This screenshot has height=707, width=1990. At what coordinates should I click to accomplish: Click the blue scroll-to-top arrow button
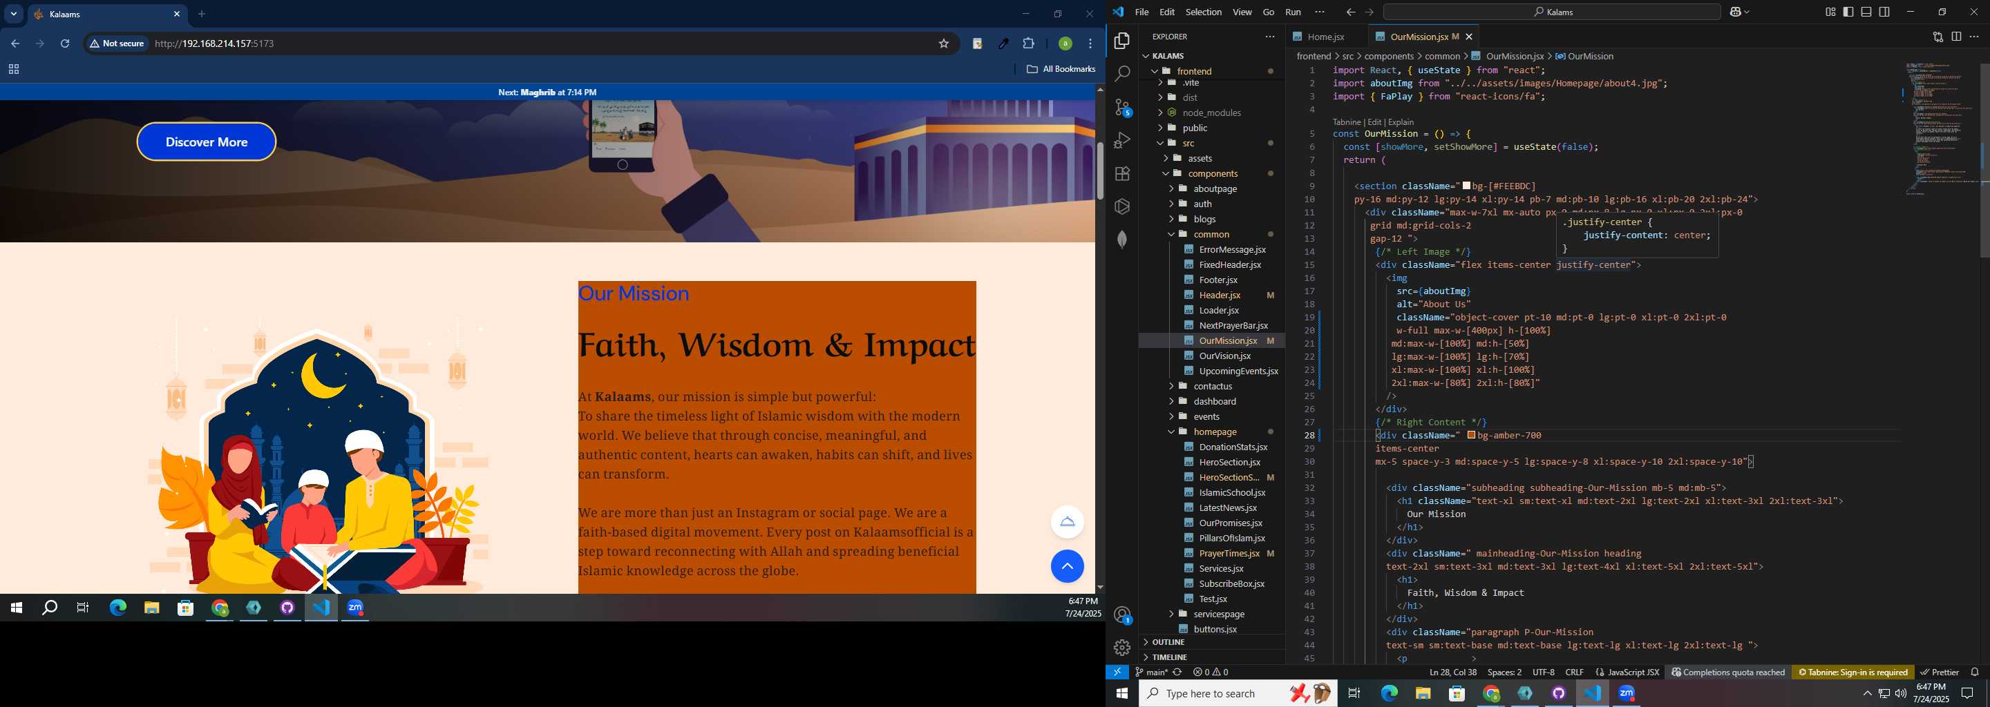[1067, 567]
